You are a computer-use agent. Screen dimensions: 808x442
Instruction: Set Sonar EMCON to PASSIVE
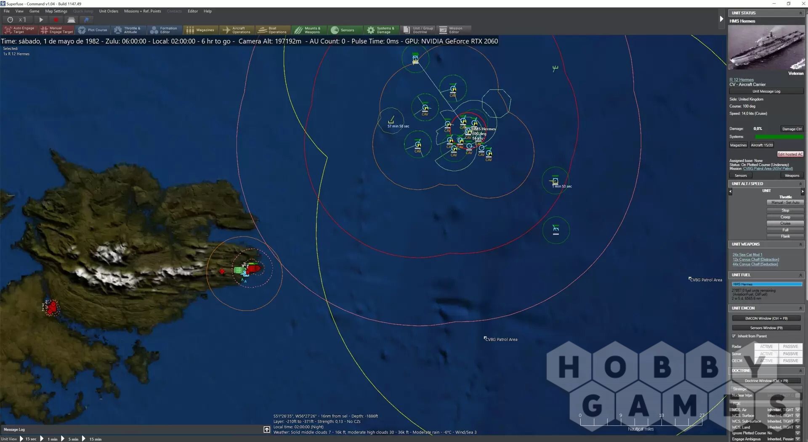pos(790,354)
